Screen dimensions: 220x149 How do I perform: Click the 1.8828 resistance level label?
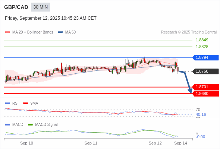pyautogui.click(x=202, y=47)
